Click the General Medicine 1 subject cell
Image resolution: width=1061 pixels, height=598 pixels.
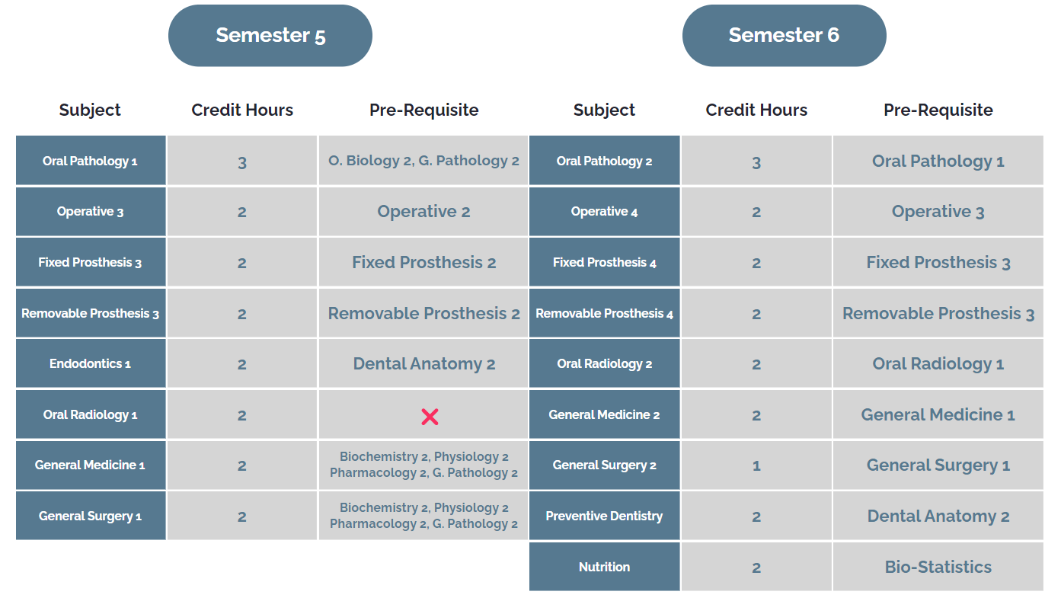click(91, 465)
